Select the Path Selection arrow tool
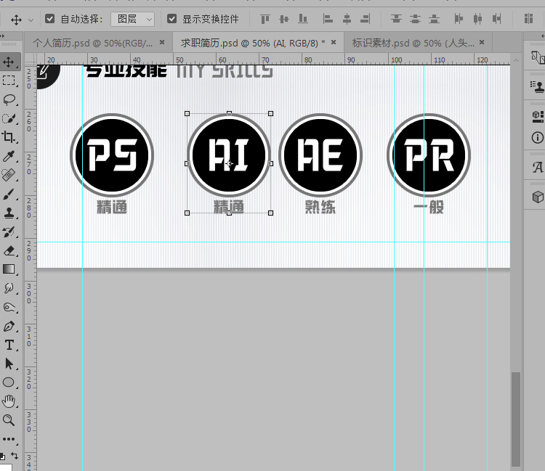 pos(9,364)
